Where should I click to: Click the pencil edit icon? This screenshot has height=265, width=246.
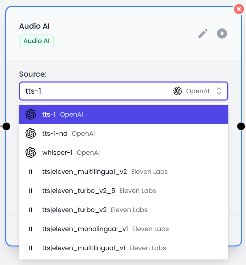pyautogui.click(x=203, y=34)
